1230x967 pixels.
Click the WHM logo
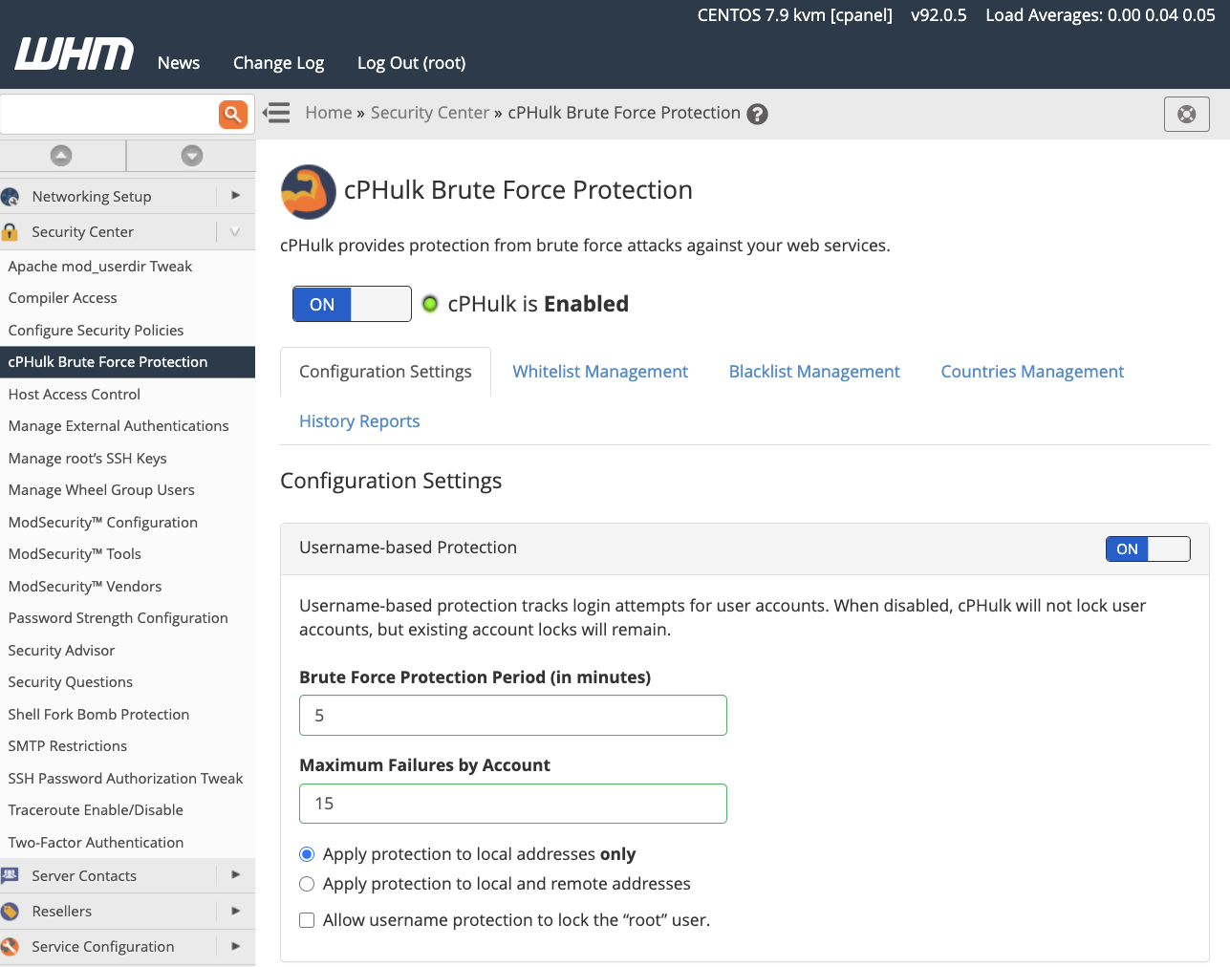point(73,54)
